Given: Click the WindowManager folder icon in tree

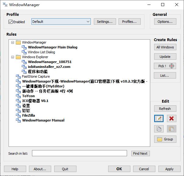Looking at the screenshot, I should click(18, 42).
